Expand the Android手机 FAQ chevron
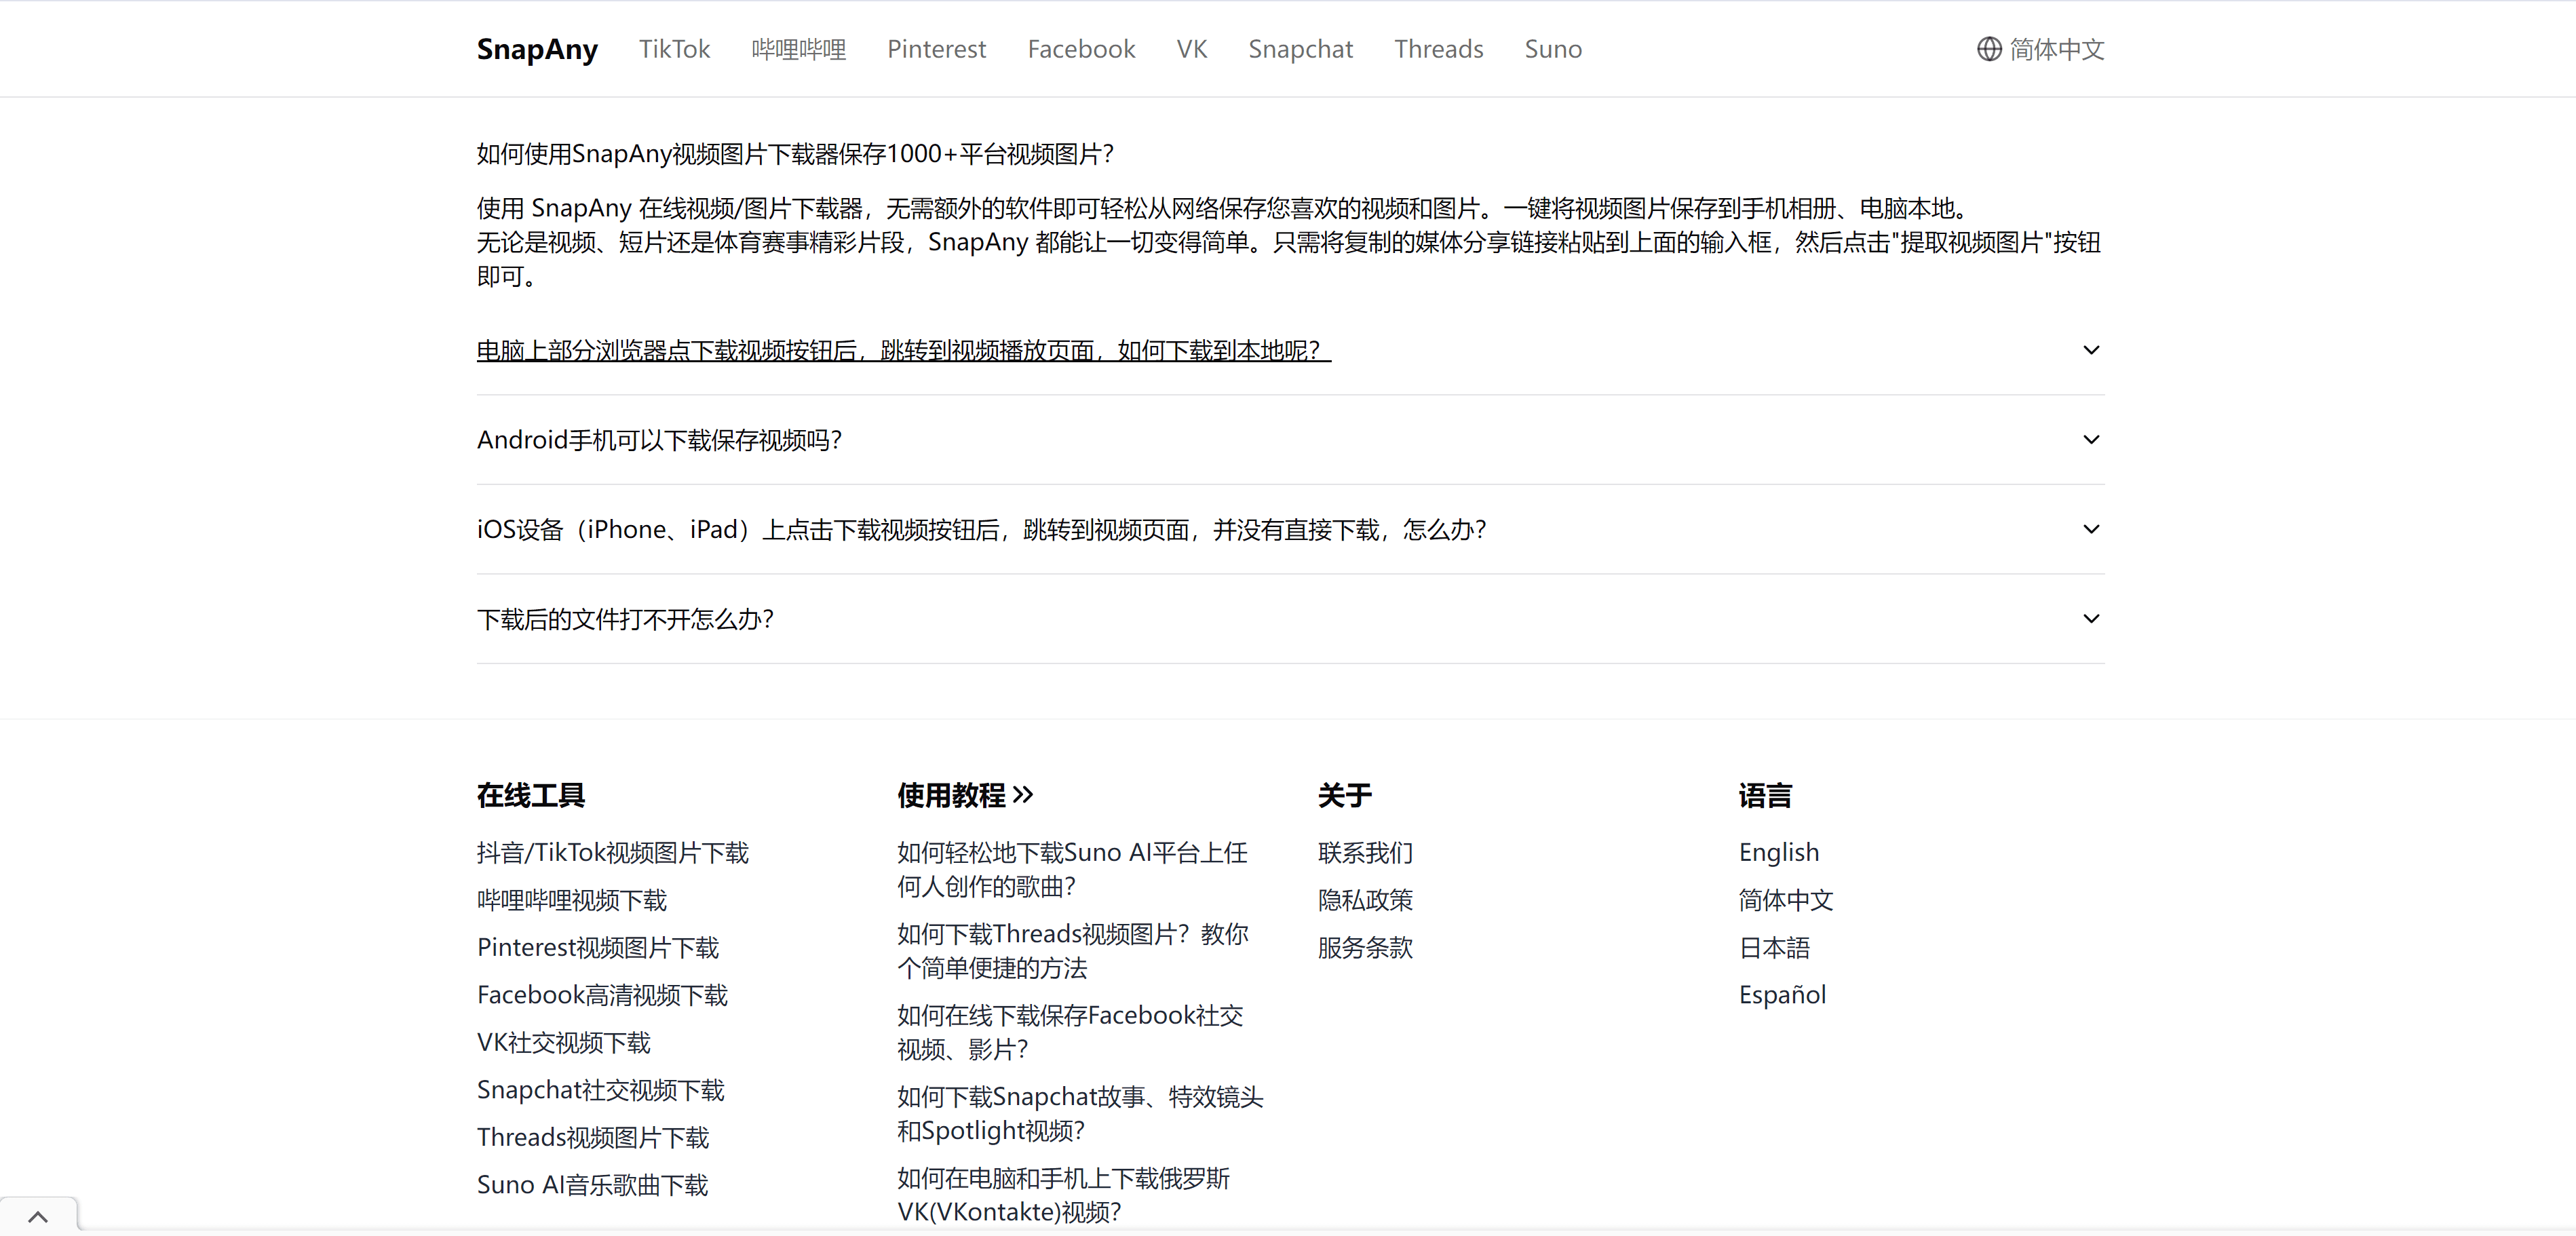 (x=2090, y=440)
